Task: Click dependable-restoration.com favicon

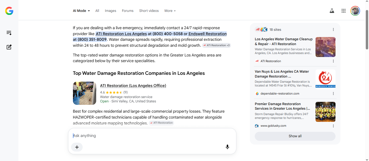Action: (x=257, y=94)
